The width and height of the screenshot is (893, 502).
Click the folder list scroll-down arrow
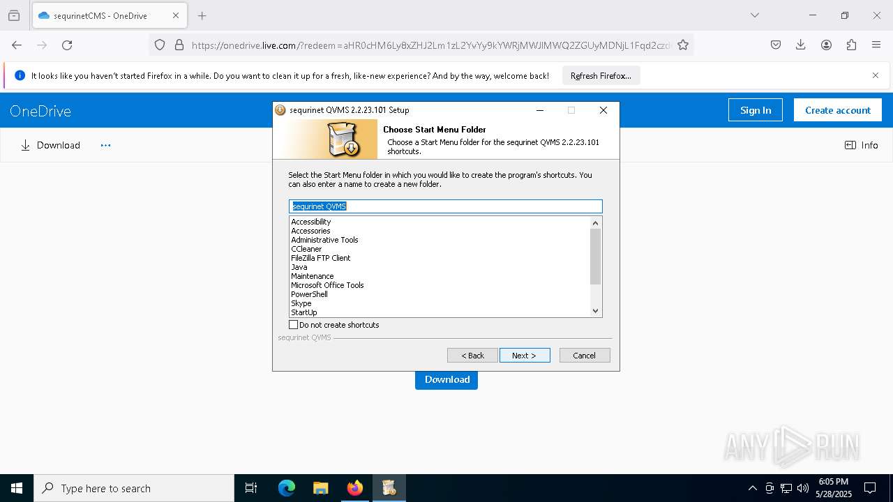pyautogui.click(x=595, y=311)
